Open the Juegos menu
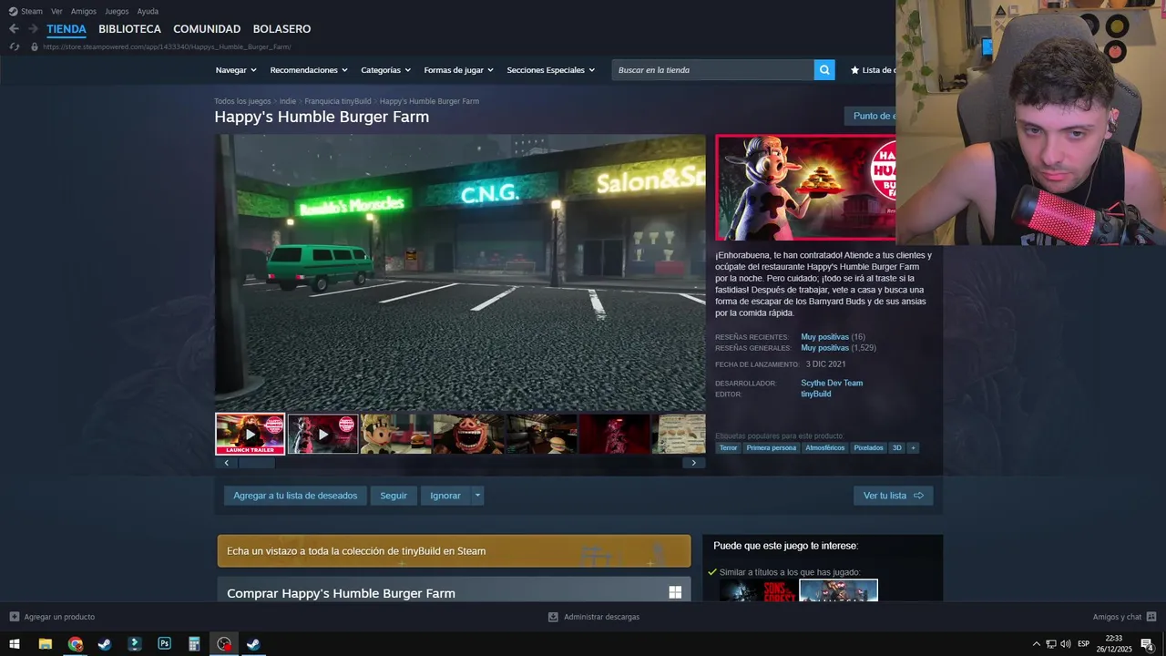1166x656 pixels. tap(117, 11)
